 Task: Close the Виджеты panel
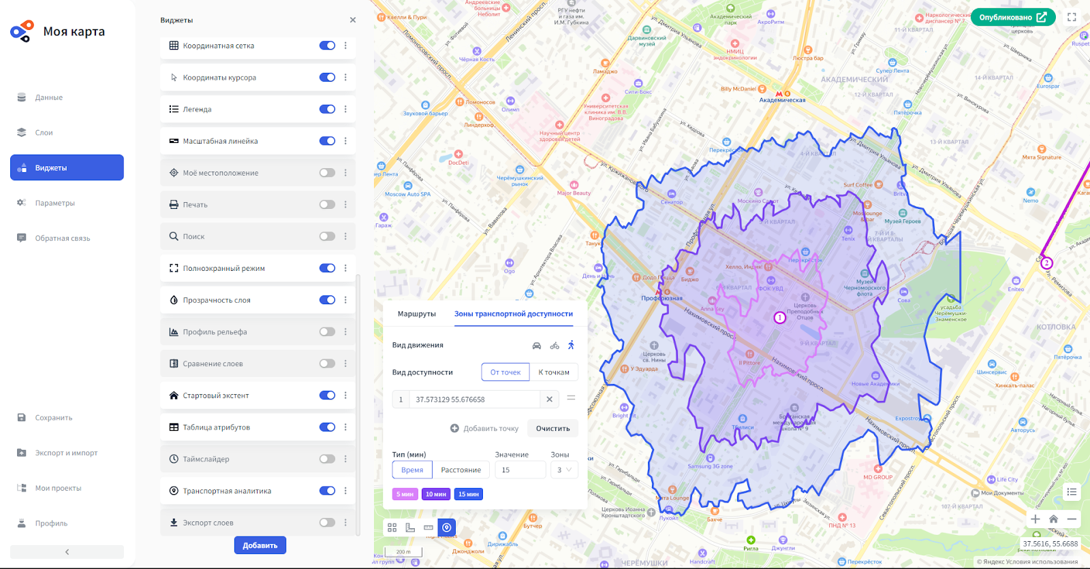pyautogui.click(x=353, y=20)
